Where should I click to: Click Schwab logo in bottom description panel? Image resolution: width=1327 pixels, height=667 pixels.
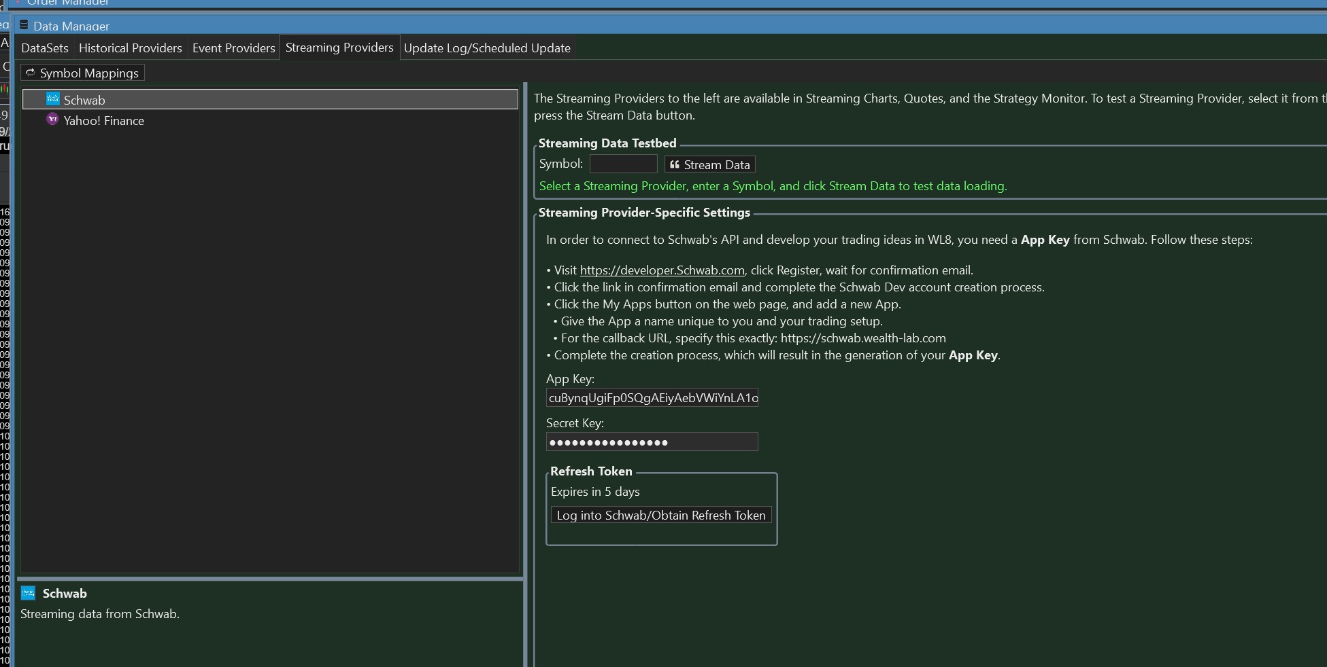coord(28,593)
